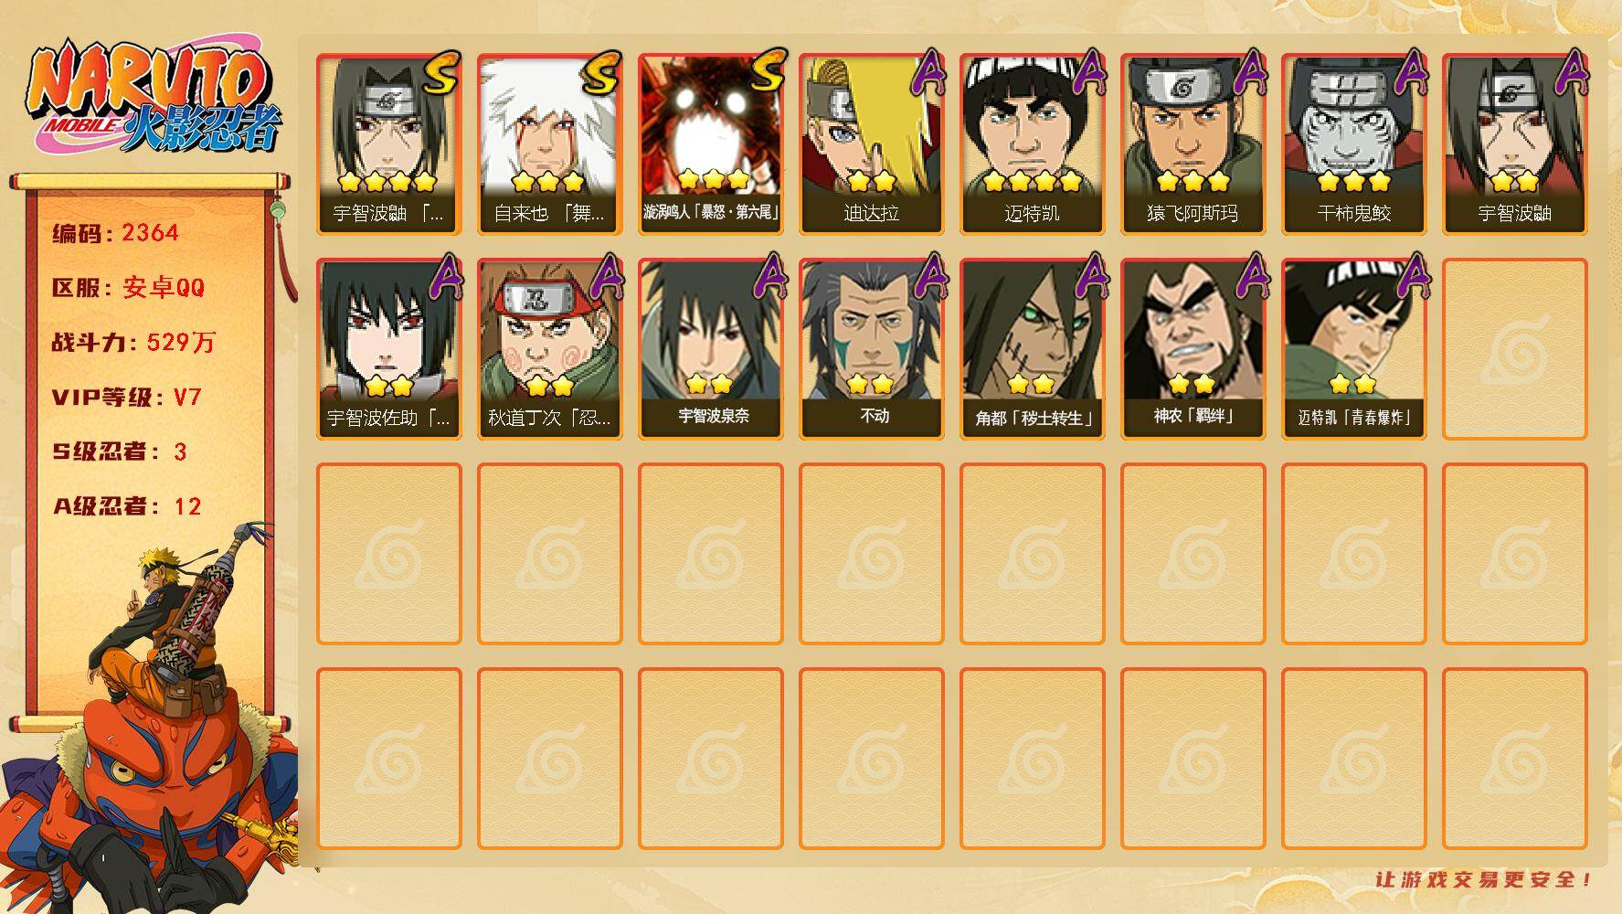The height and width of the screenshot is (914, 1622).
Task: Click the S rank badge on first Itachi card
Action: 441,73
